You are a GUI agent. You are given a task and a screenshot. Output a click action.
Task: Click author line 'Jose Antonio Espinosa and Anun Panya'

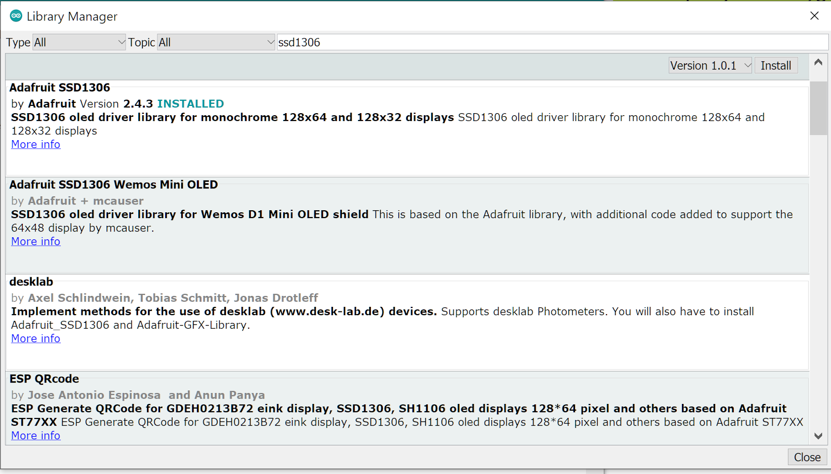tap(146, 395)
